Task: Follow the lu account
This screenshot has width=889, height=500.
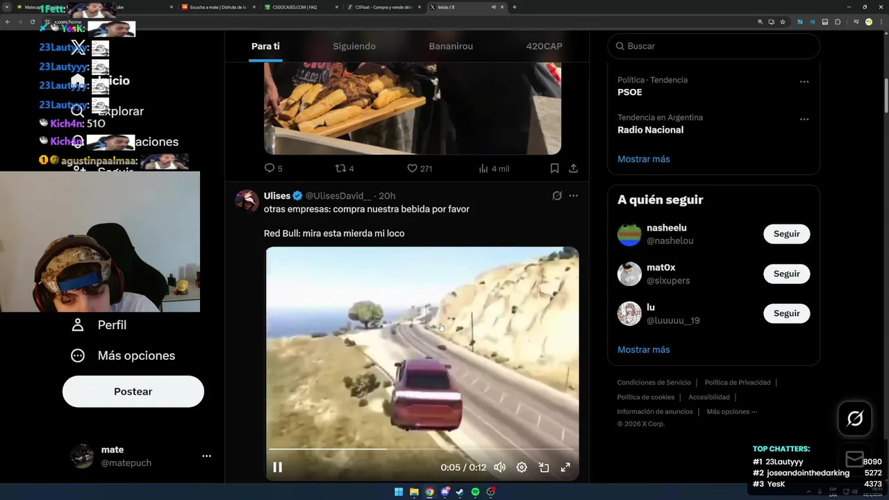Action: 786,313
